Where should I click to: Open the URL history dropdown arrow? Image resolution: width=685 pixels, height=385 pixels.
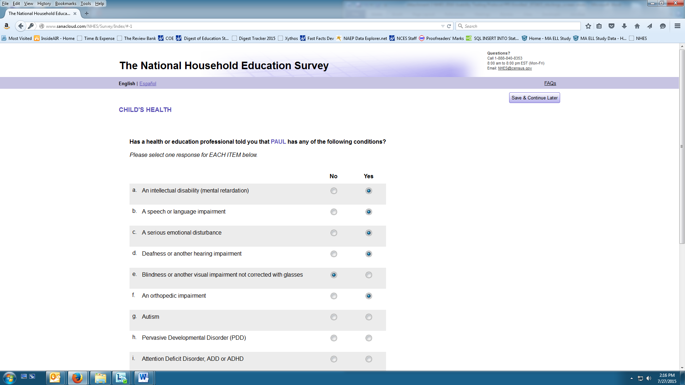[443, 26]
